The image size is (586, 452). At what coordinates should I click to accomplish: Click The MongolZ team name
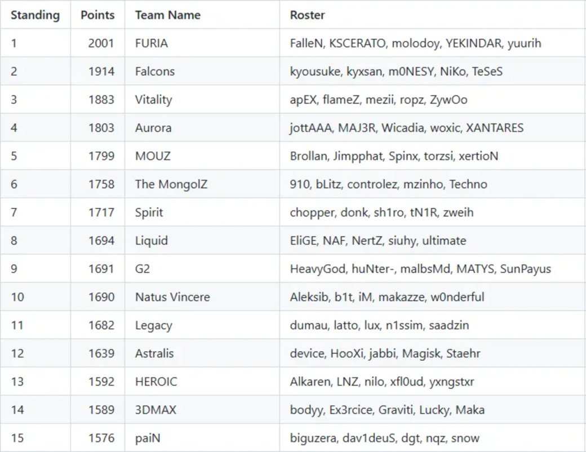pos(171,184)
